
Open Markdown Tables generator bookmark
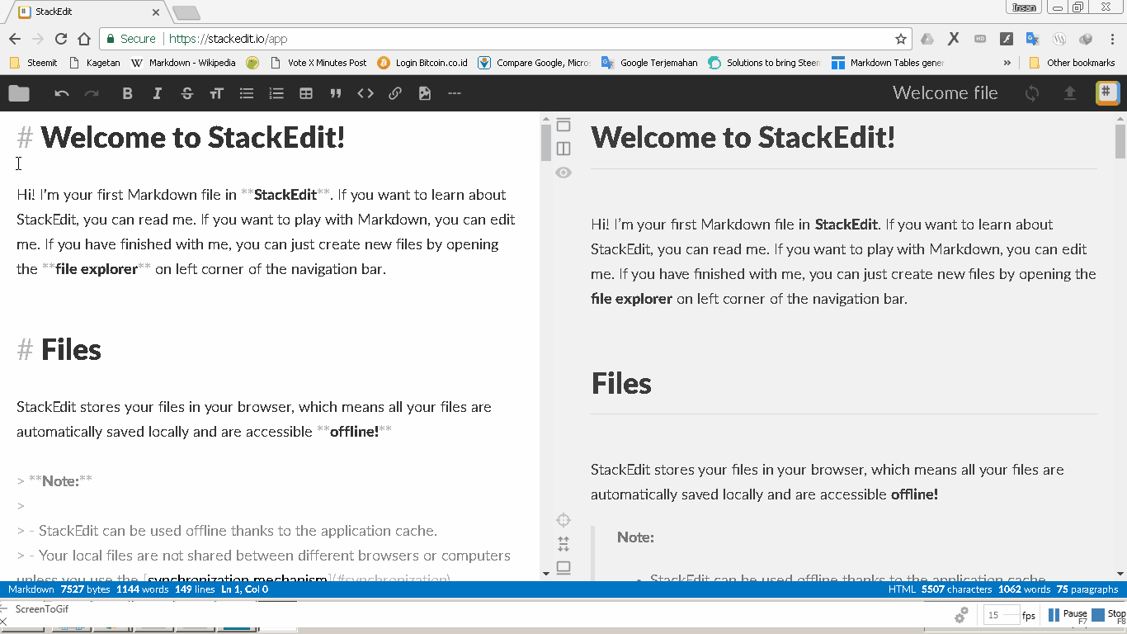888,63
